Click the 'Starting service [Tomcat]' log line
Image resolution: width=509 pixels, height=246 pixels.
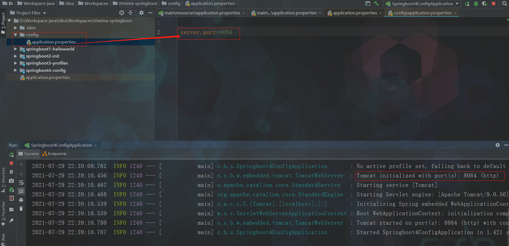(397, 185)
